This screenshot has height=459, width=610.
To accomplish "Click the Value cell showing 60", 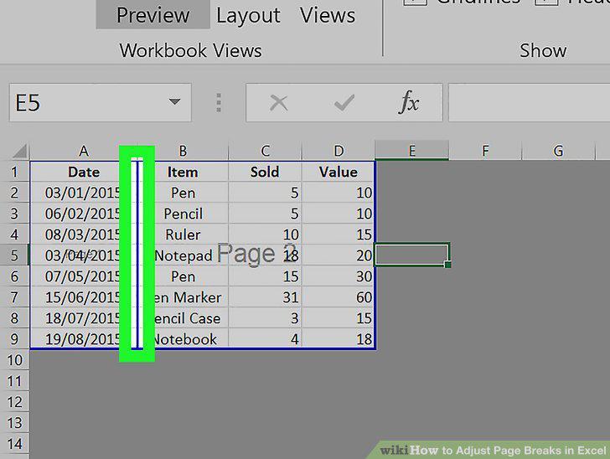I will 339,297.
